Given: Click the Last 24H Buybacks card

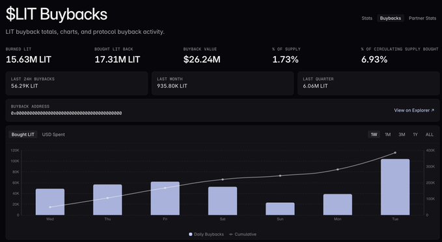Looking at the screenshot, I should click(77, 83).
